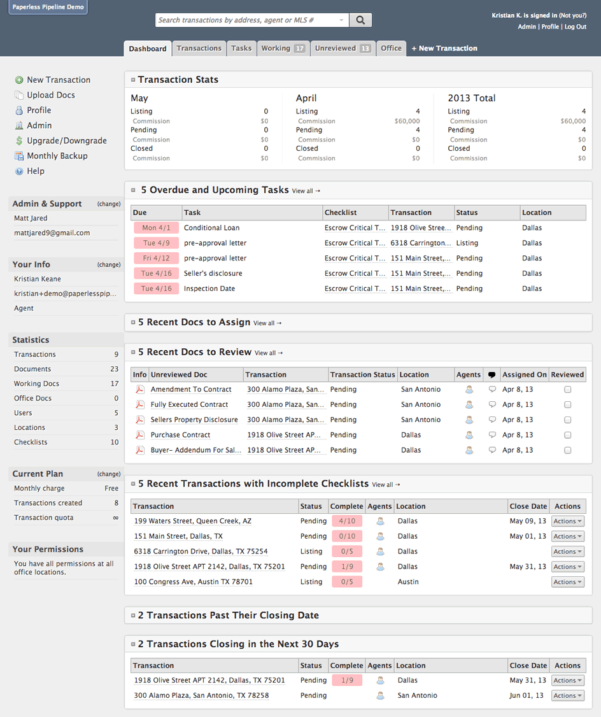Click agent icon for 199 Waters Street
The width and height of the screenshot is (601, 717).
point(380,521)
